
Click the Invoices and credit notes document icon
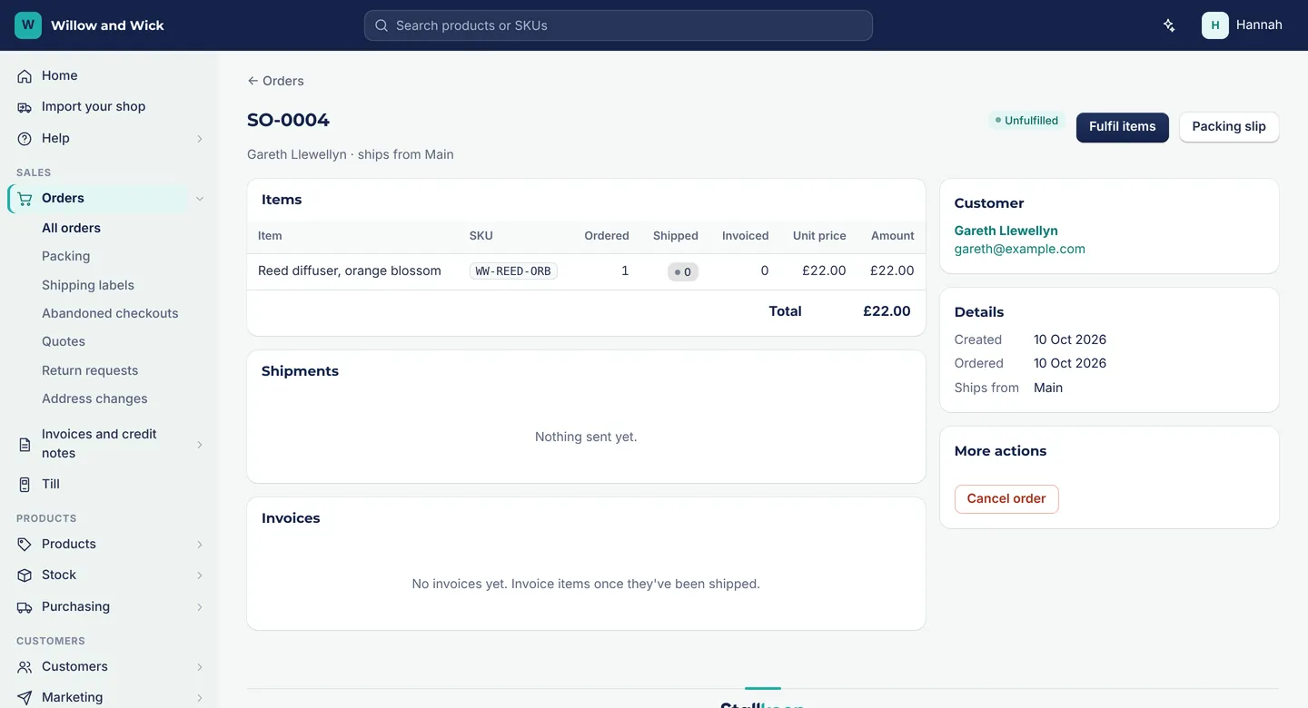tap(25, 445)
